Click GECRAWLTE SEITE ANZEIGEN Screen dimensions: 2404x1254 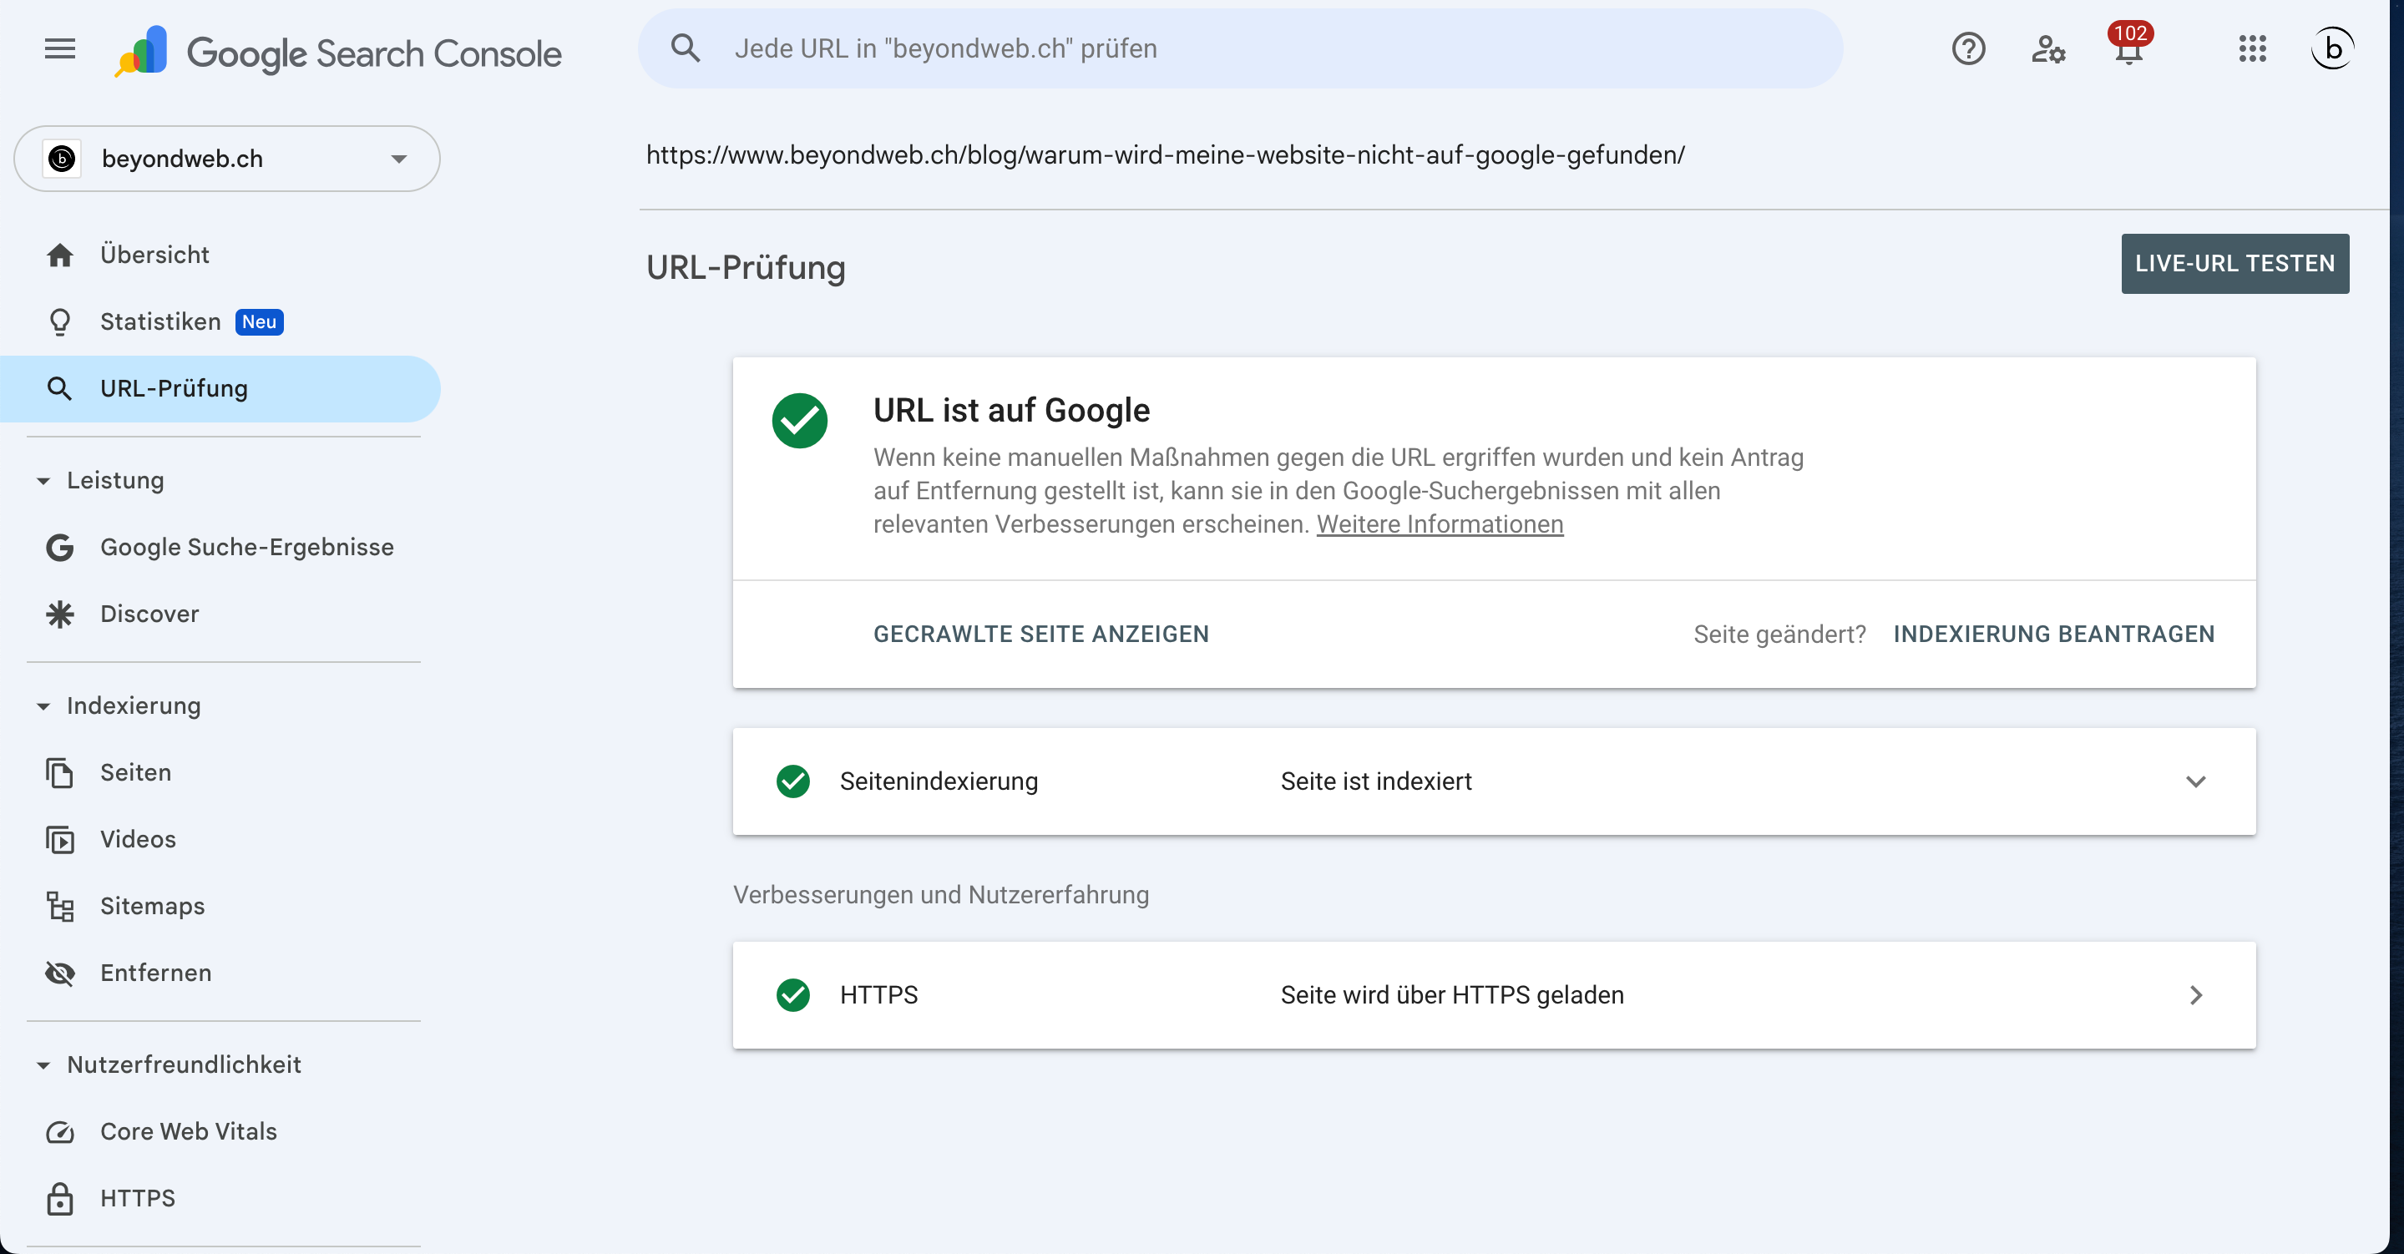(x=1040, y=635)
